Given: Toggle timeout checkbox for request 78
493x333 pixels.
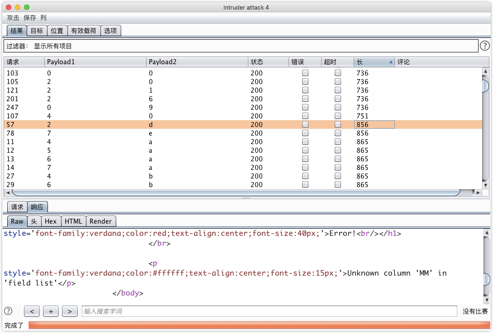Looking at the screenshot, I should (338, 133).
